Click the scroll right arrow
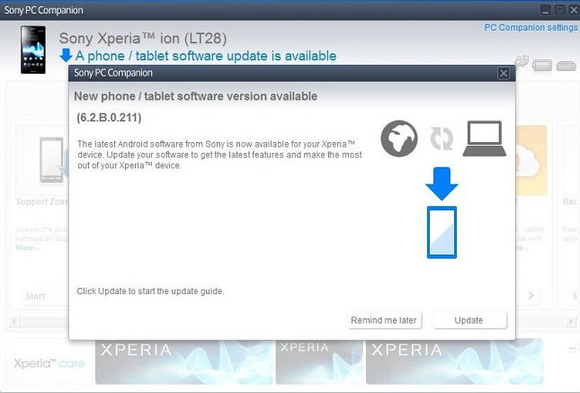This screenshot has width=580, height=393. click(569, 321)
